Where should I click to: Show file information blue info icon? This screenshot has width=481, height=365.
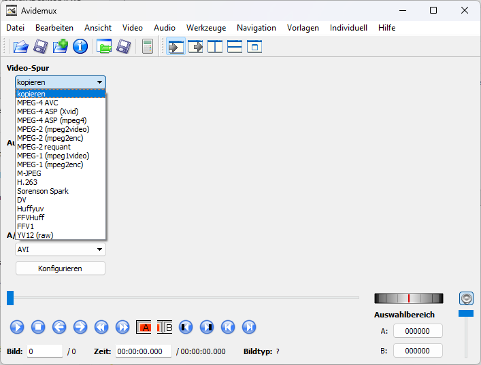[x=80, y=47]
